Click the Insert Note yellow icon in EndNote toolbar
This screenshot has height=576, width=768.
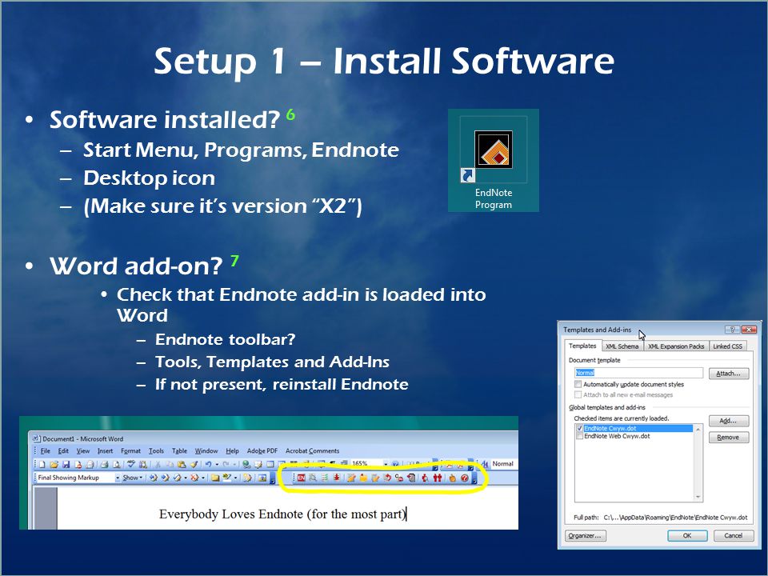tap(363, 478)
